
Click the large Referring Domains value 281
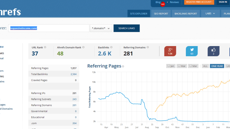(x=128, y=54)
